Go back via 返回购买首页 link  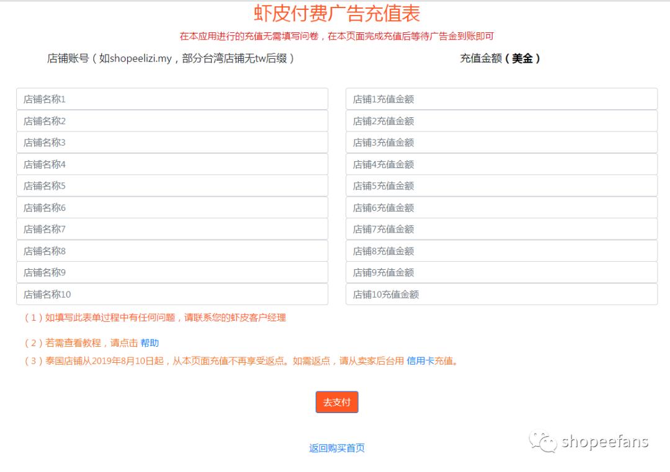(337, 448)
